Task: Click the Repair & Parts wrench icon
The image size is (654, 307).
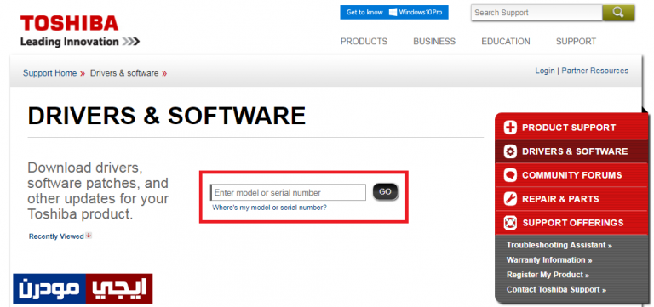Action: 510,199
